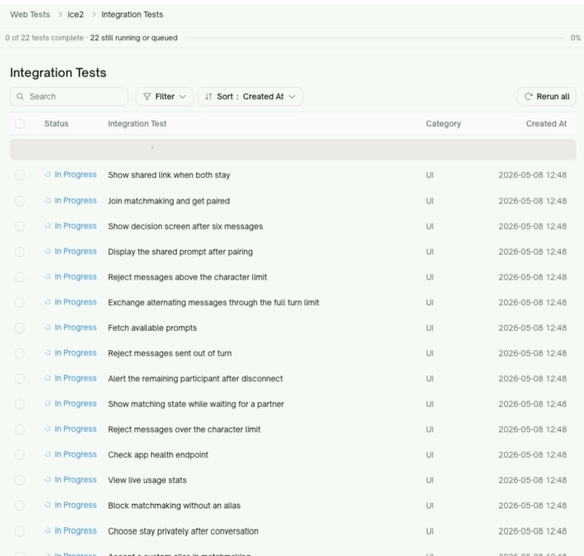Open test View live usage stats
The image size is (584, 556).
147,480
